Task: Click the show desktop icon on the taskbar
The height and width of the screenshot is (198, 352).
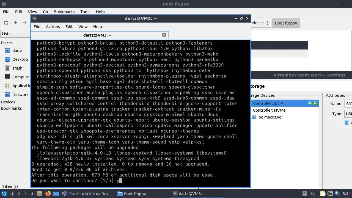Action: coord(56,194)
